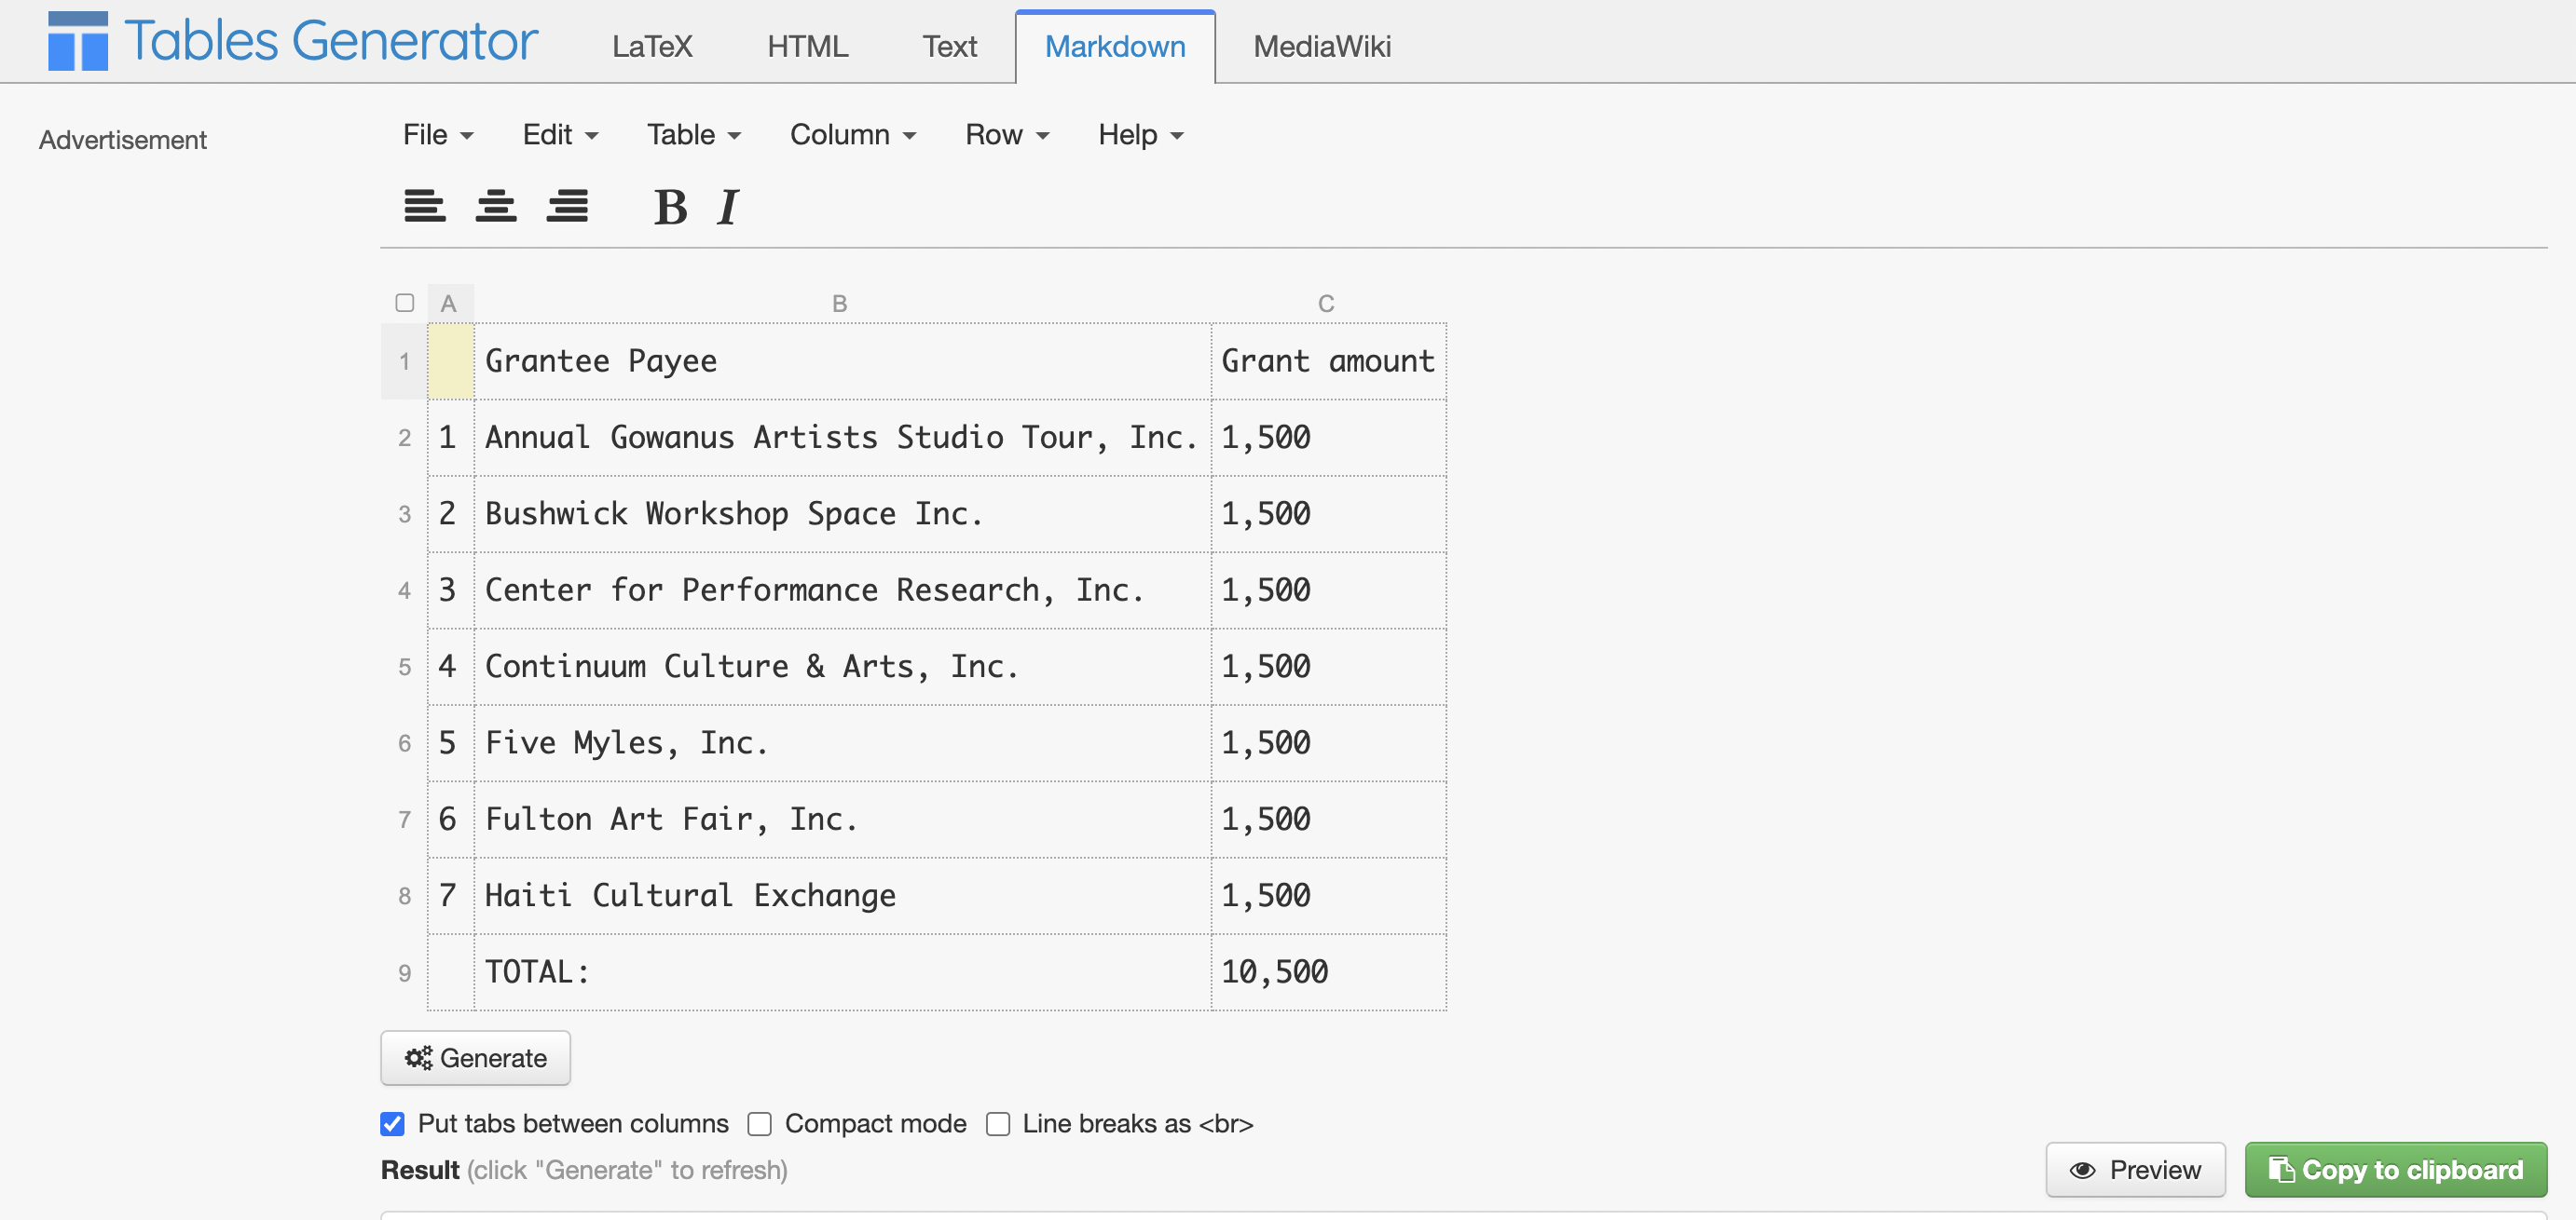Enable Compact mode
This screenshot has width=2576, height=1220.
[760, 1124]
